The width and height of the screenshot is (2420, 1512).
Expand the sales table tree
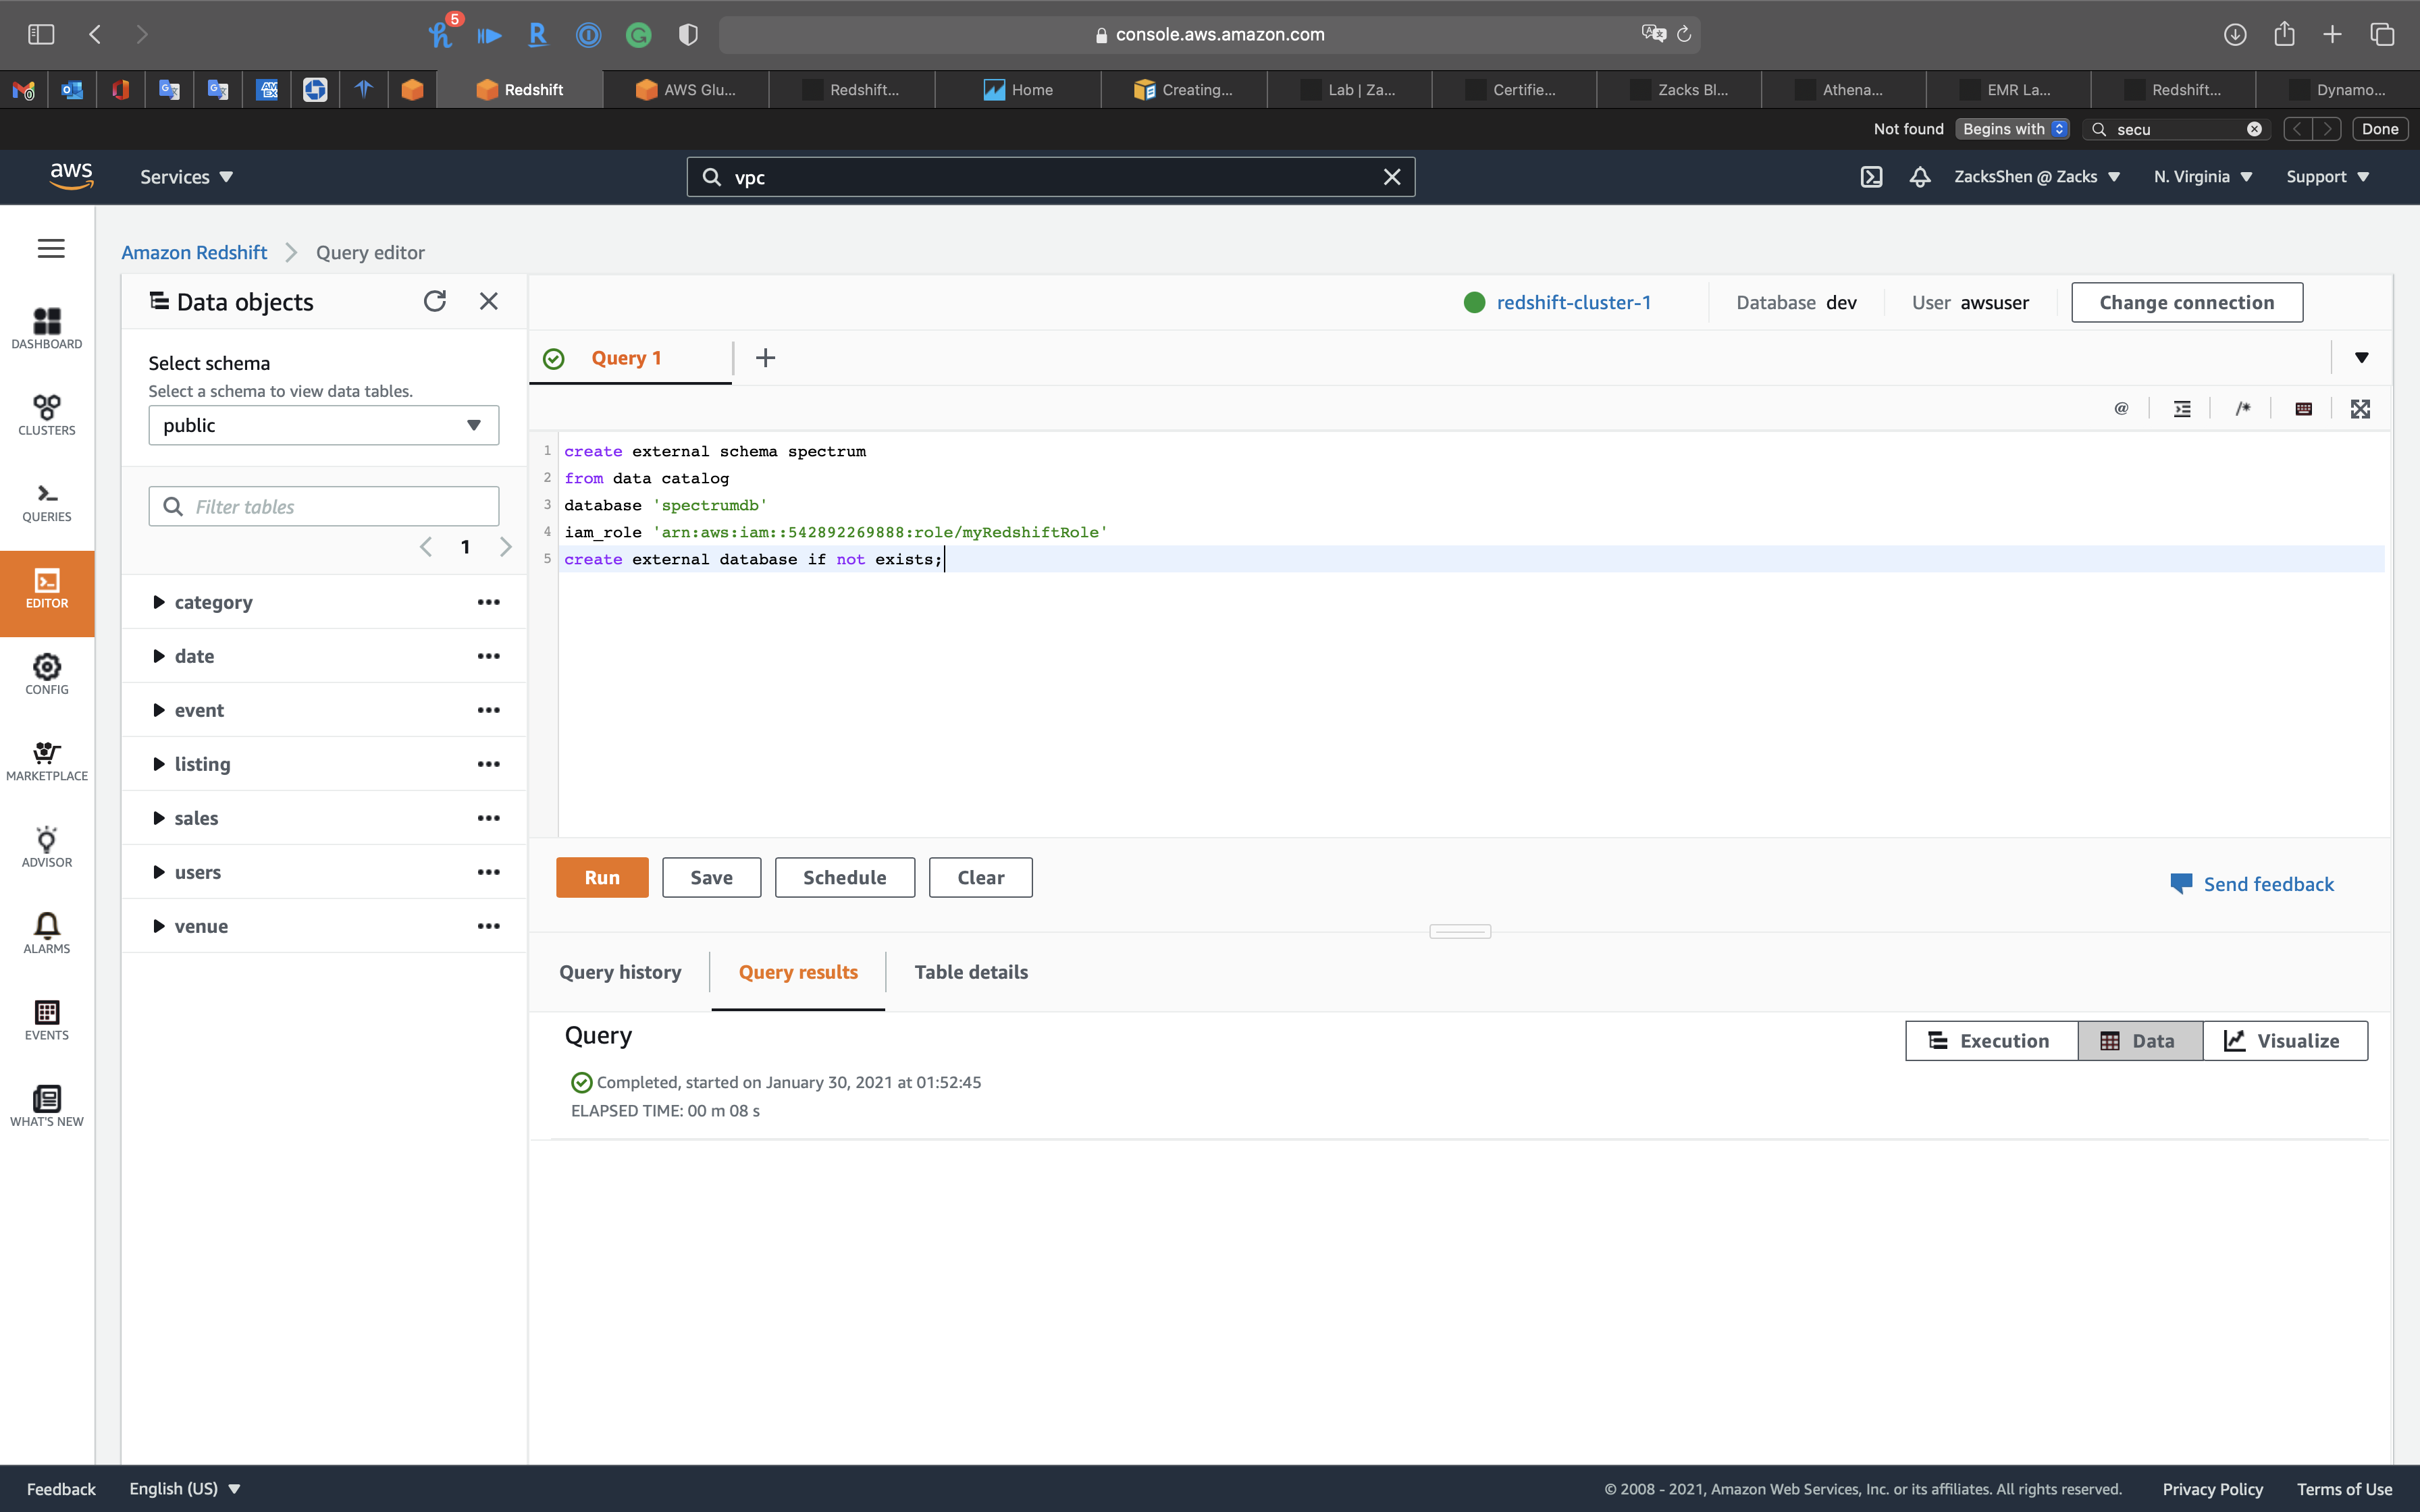[159, 818]
